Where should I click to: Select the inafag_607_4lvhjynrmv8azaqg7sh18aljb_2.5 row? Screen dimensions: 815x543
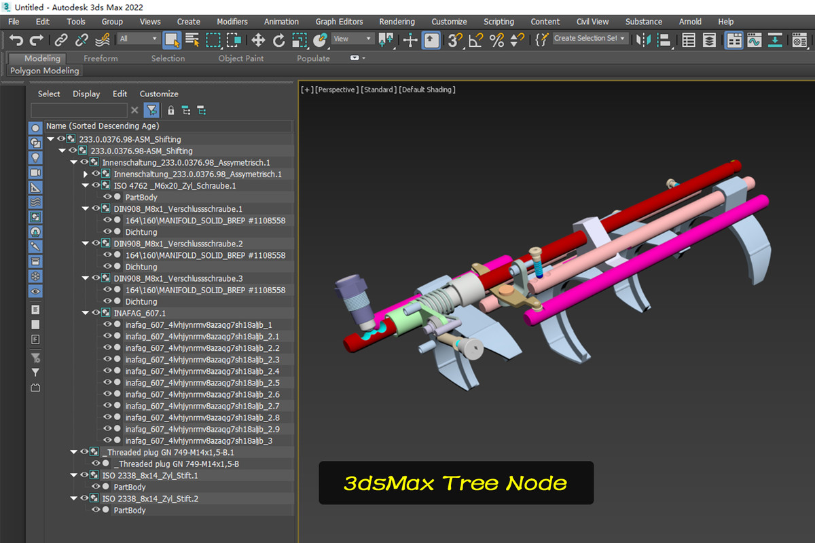202,383
